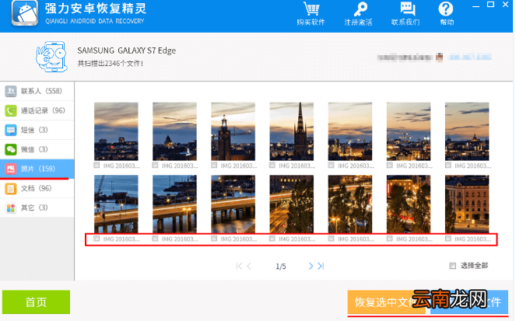Tick checkbox under the harbor crane photo
The height and width of the screenshot is (321, 516).
pyautogui.click(x=97, y=239)
